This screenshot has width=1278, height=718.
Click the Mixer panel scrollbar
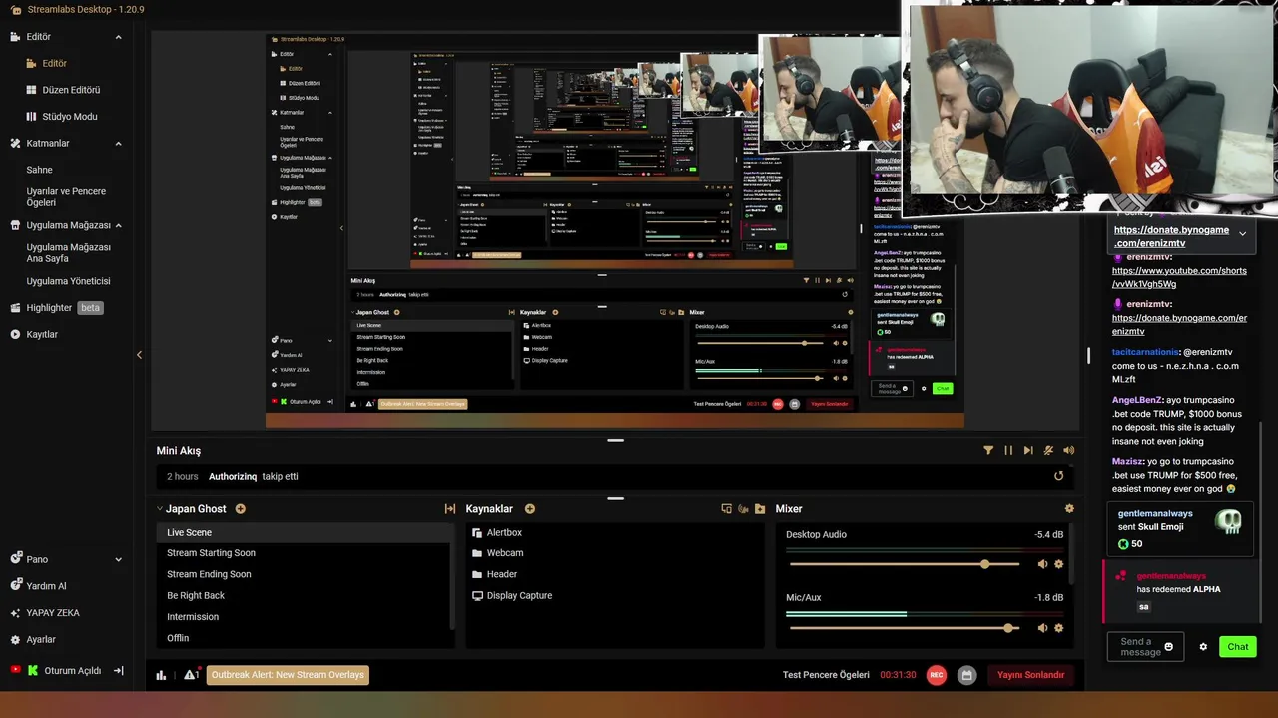(1073, 554)
